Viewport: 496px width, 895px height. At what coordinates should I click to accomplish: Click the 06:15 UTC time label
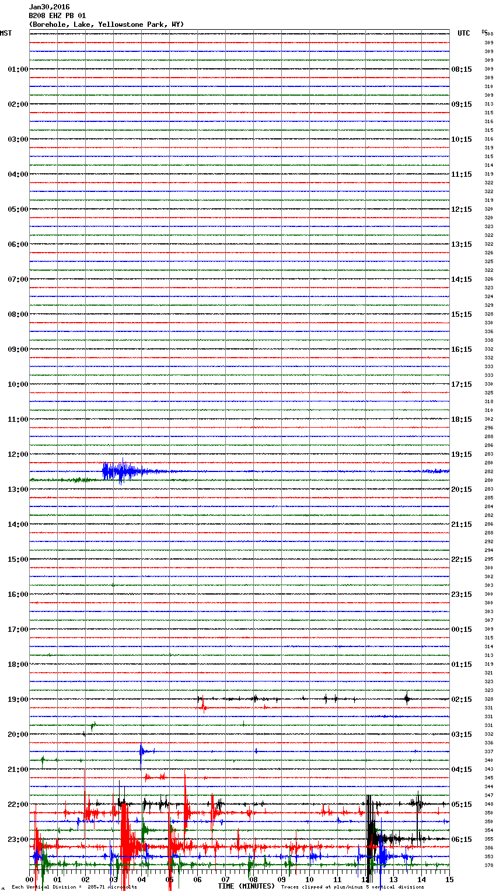[x=462, y=840]
